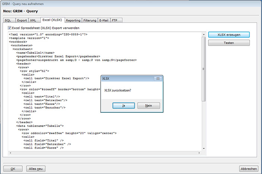Switch to the E-Mail tab
The height and width of the screenshot is (174, 262).
pyautogui.click(x=104, y=20)
